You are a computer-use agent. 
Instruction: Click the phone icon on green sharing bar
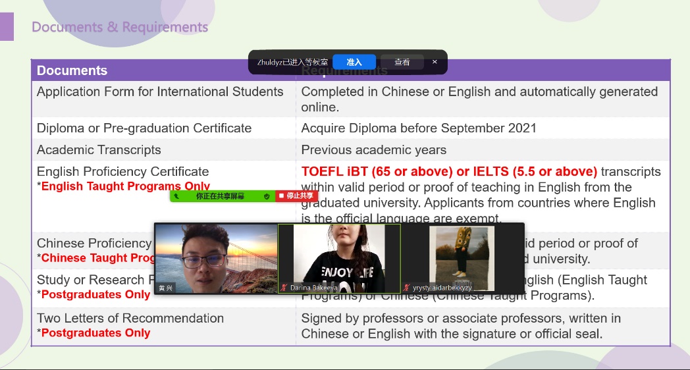pyautogui.click(x=176, y=196)
